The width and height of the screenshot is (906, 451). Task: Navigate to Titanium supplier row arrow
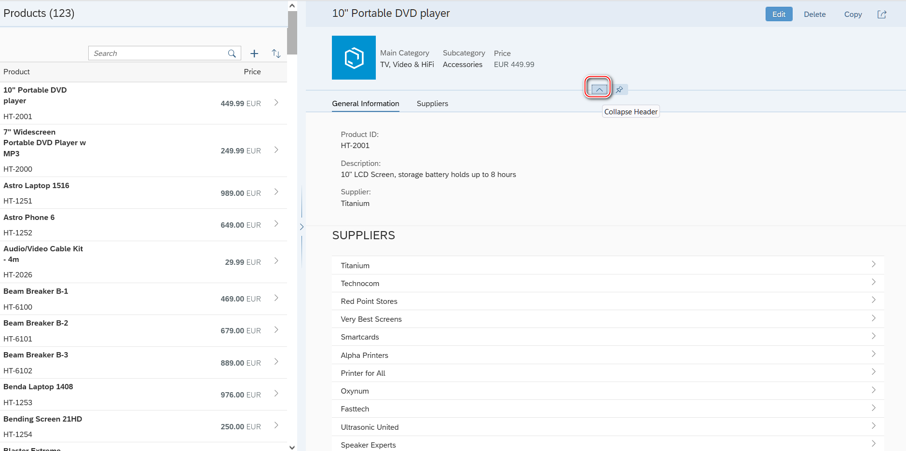(x=873, y=264)
